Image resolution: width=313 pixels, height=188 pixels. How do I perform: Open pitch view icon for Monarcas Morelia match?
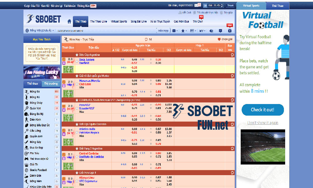68,93
